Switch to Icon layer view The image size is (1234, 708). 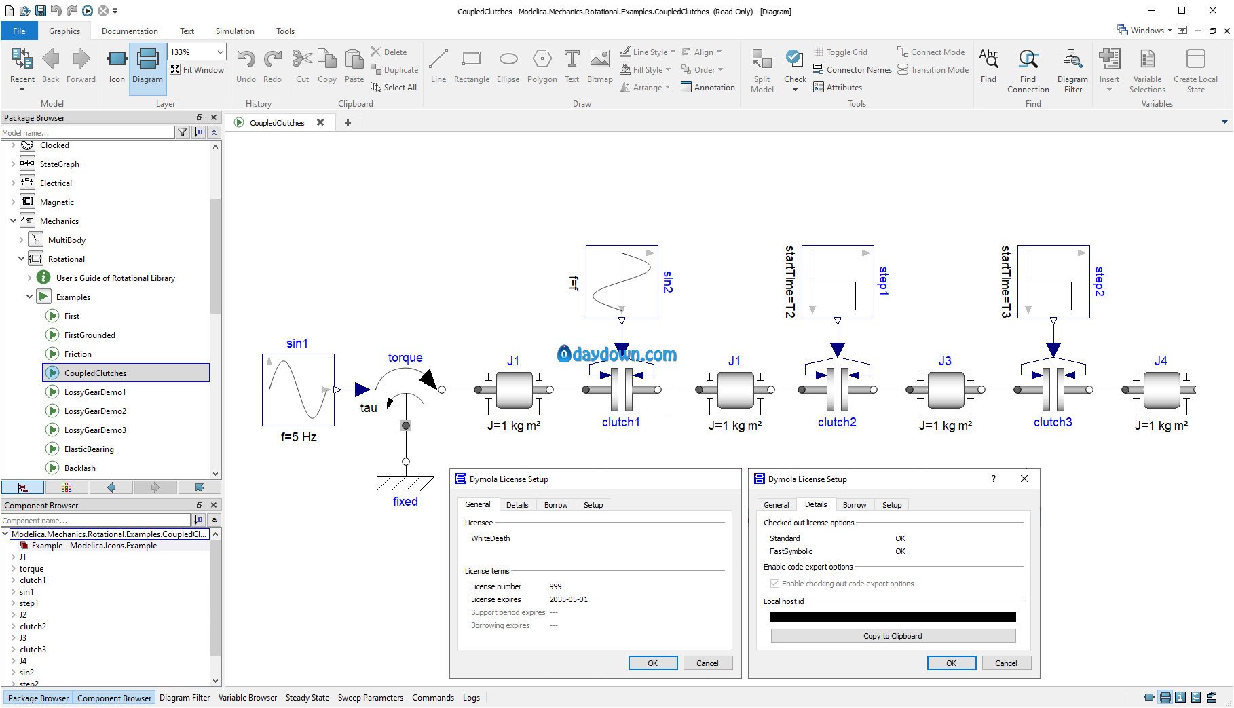tap(117, 66)
